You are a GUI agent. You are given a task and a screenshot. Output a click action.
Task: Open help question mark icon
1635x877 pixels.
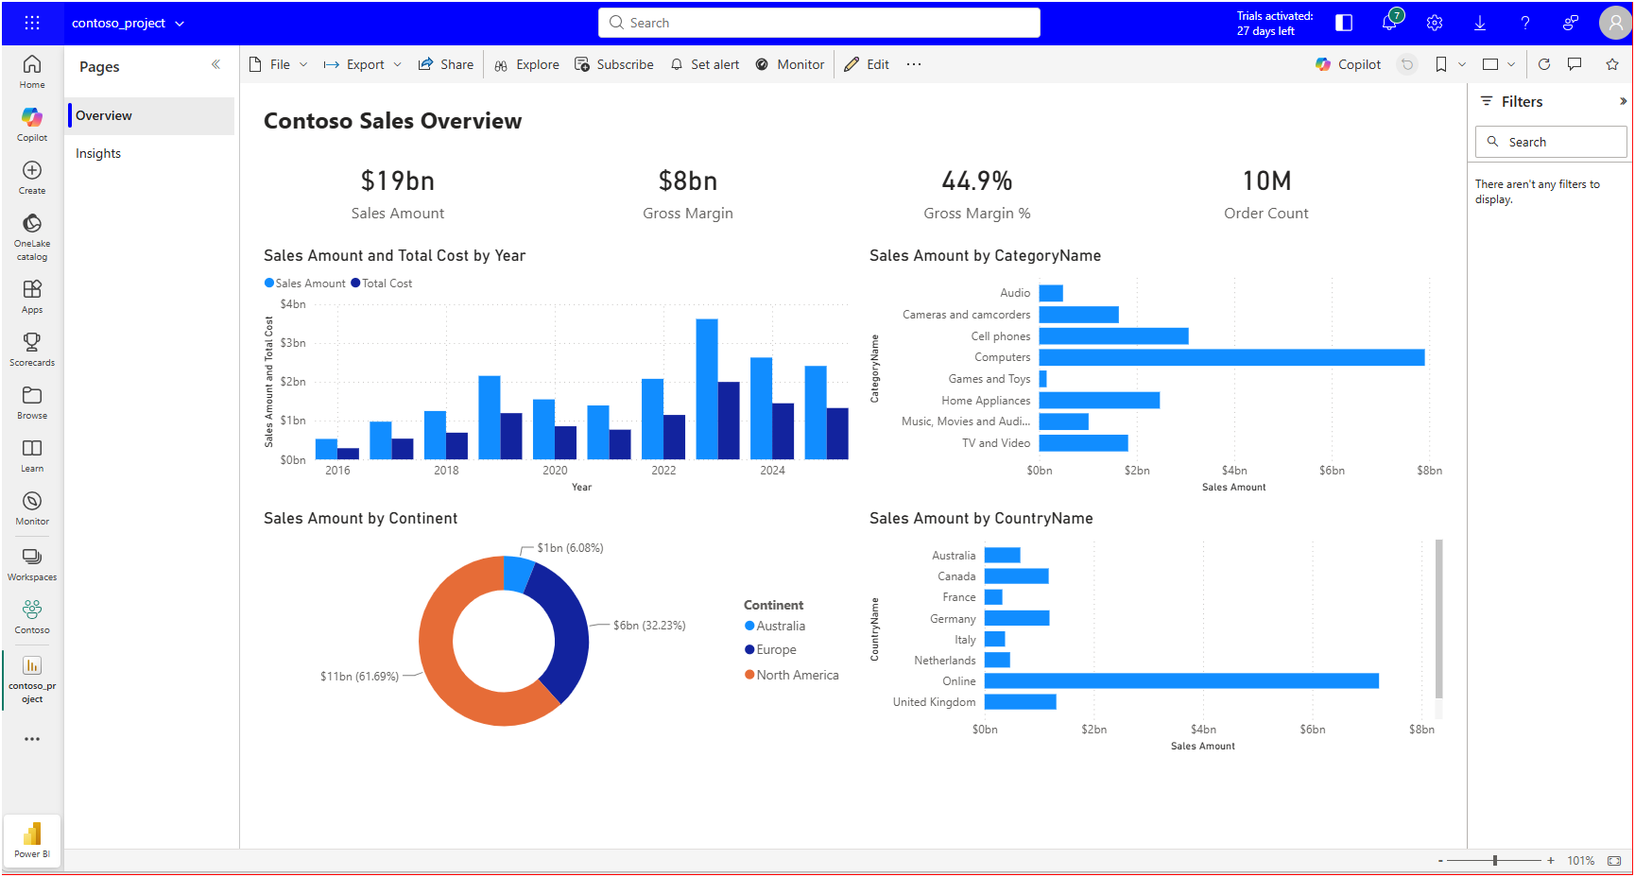pyautogui.click(x=1525, y=23)
